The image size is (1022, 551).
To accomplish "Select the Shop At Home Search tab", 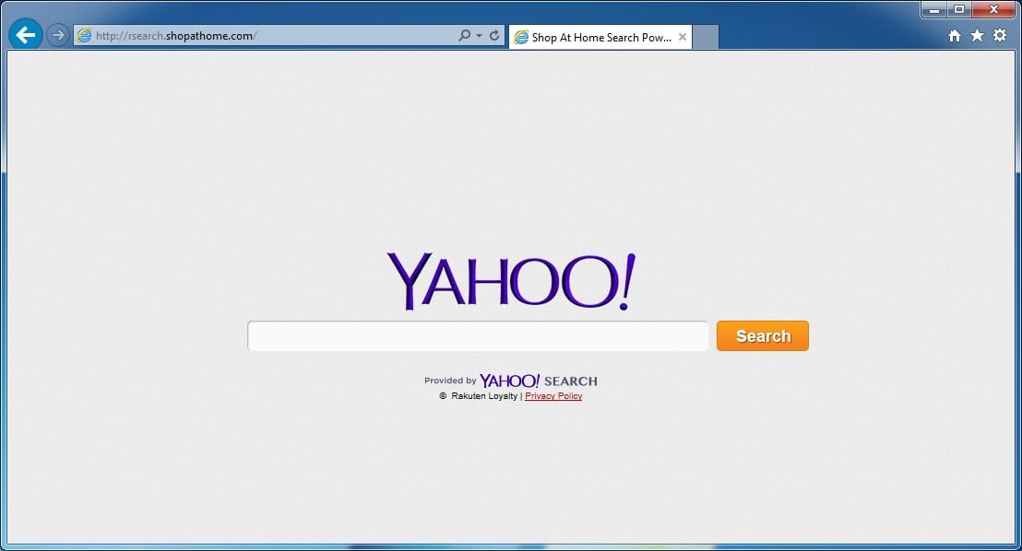I will pyautogui.click(x=600, y=38).
